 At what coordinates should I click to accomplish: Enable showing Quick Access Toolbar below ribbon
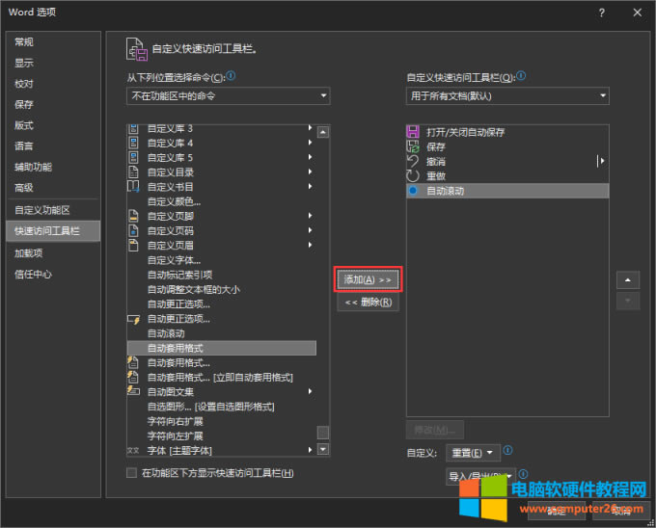[x=132, y=473]
